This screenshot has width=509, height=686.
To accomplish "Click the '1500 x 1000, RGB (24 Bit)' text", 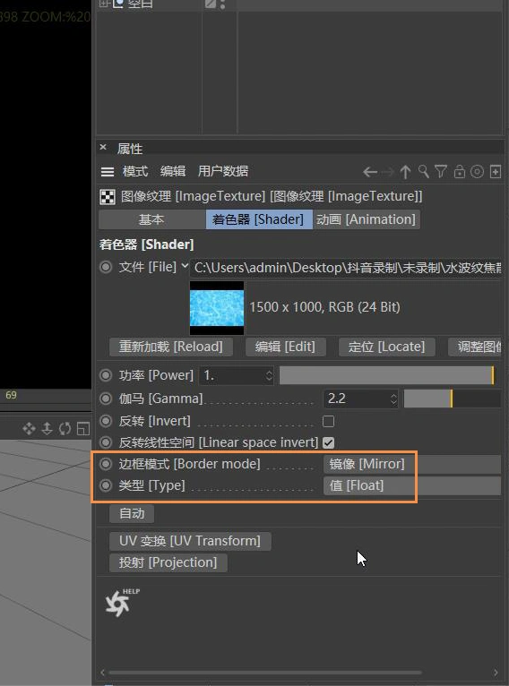I will [x=324, y=307].
